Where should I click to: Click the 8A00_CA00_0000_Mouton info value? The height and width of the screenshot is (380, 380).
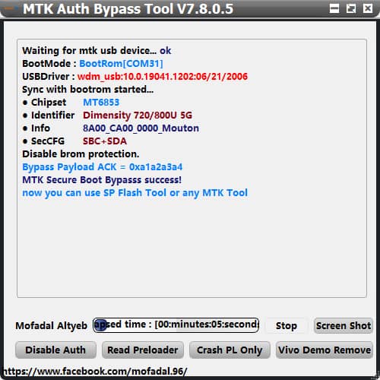(x=141, y=128)
